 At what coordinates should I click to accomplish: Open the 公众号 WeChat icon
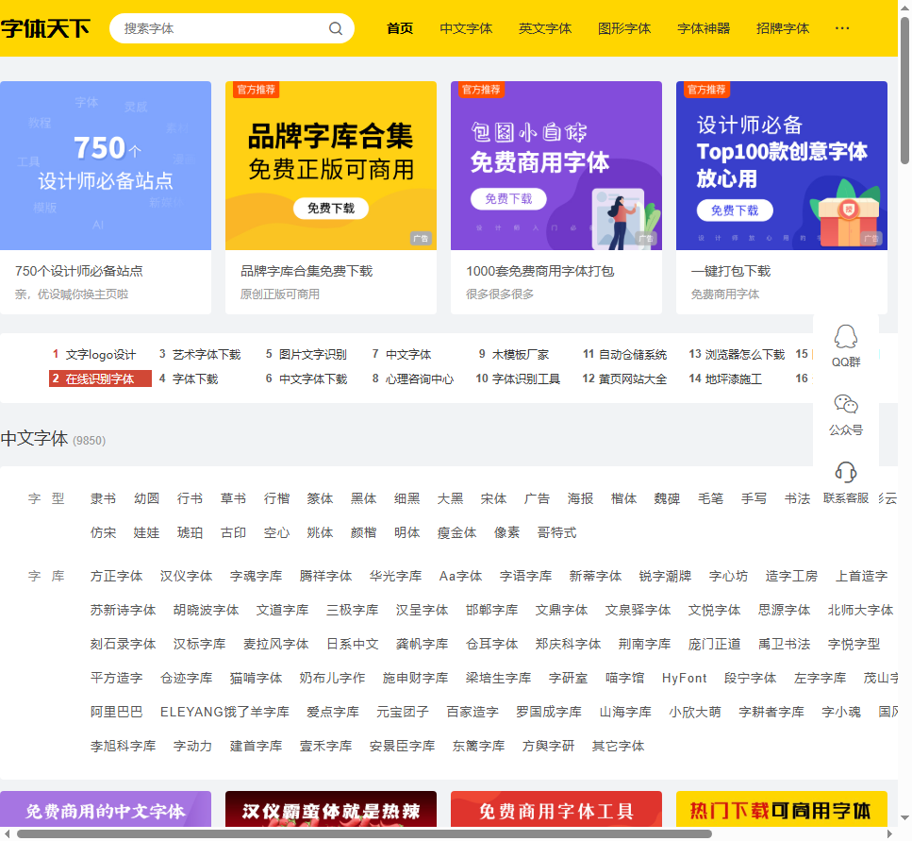tap(846, 404)
